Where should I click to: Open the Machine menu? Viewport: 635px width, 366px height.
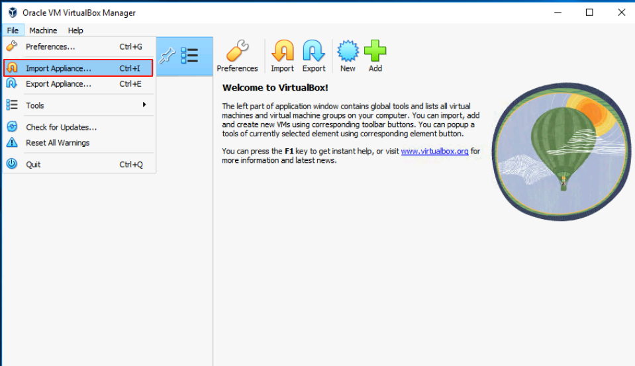click(x=43, y=30)
